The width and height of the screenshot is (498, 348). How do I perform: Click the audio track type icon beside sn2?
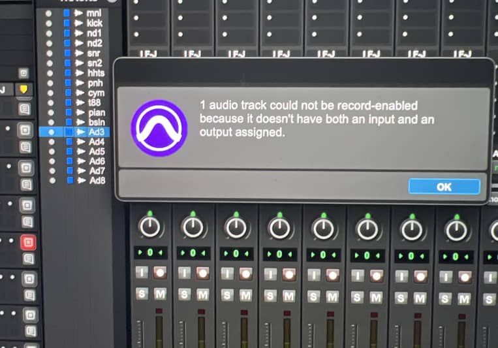(x=80, y=63)
